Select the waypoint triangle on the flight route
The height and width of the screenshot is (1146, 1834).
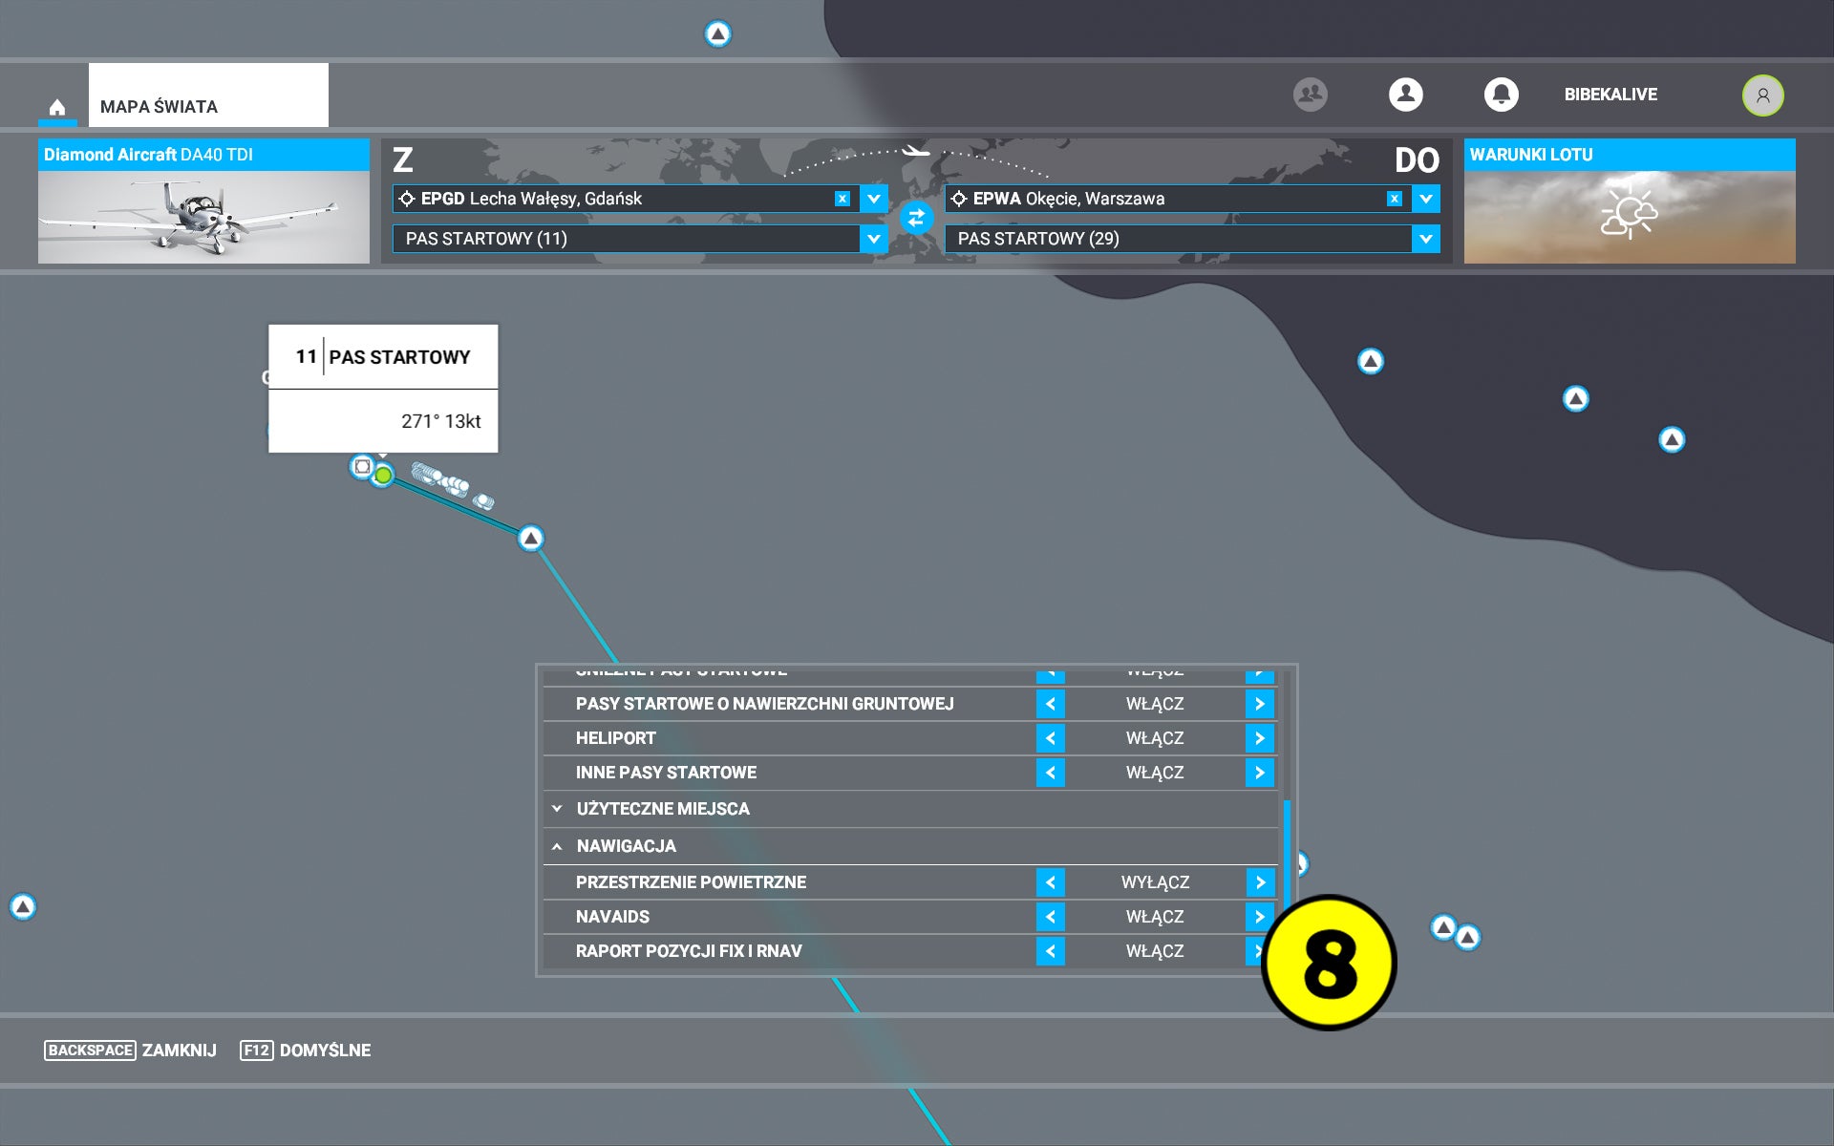point(531,539)
